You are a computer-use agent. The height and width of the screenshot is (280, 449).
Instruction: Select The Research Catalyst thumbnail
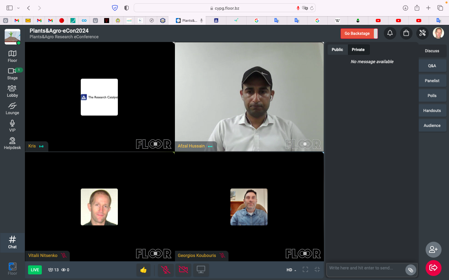point(99,97)
